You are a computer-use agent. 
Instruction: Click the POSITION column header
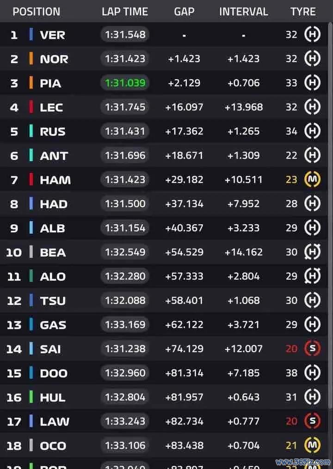[x=37, y=12]
